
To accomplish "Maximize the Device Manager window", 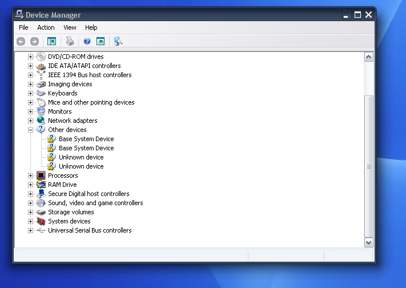I will tap(357, 15).
